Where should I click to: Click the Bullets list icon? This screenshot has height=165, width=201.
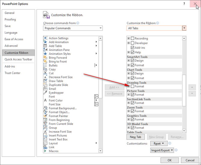45,65
